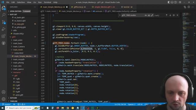Open the Source Control view
This screenshot has width=196, height=110.
tap(3, 22)
